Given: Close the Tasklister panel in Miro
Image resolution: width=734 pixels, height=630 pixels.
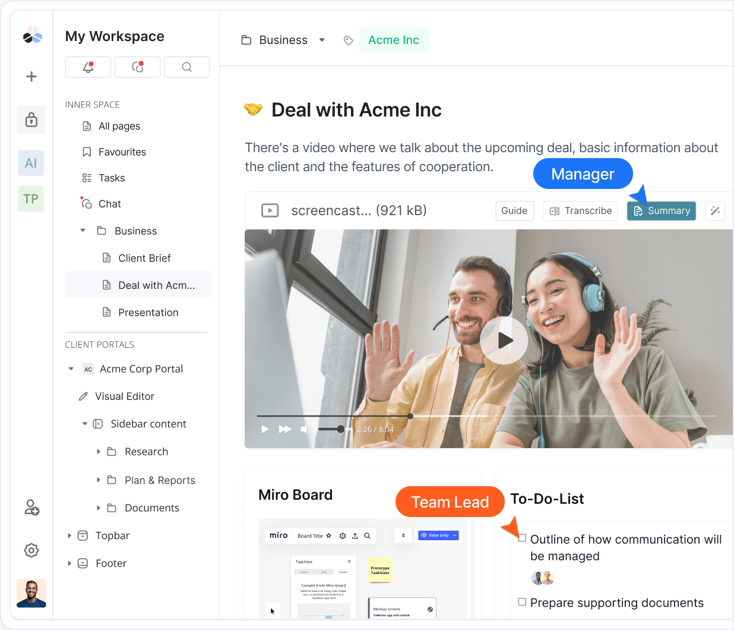Looking at the screenshot, I should point(349,562).
